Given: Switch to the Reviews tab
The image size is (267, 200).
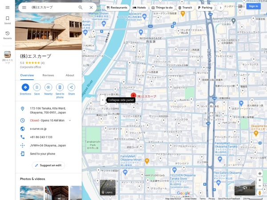Looking at the screenshot, I should pyautogui.click(x=48, y=76).
